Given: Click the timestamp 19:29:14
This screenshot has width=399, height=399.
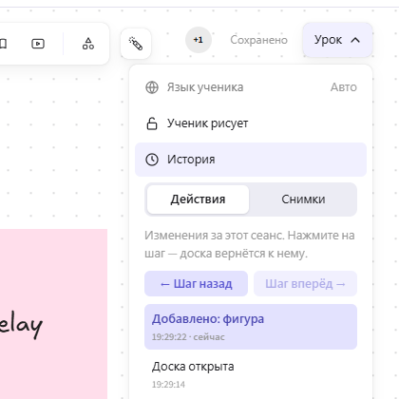Looking at the screenshot, I should pyautogui.click(x=168, y=385).
